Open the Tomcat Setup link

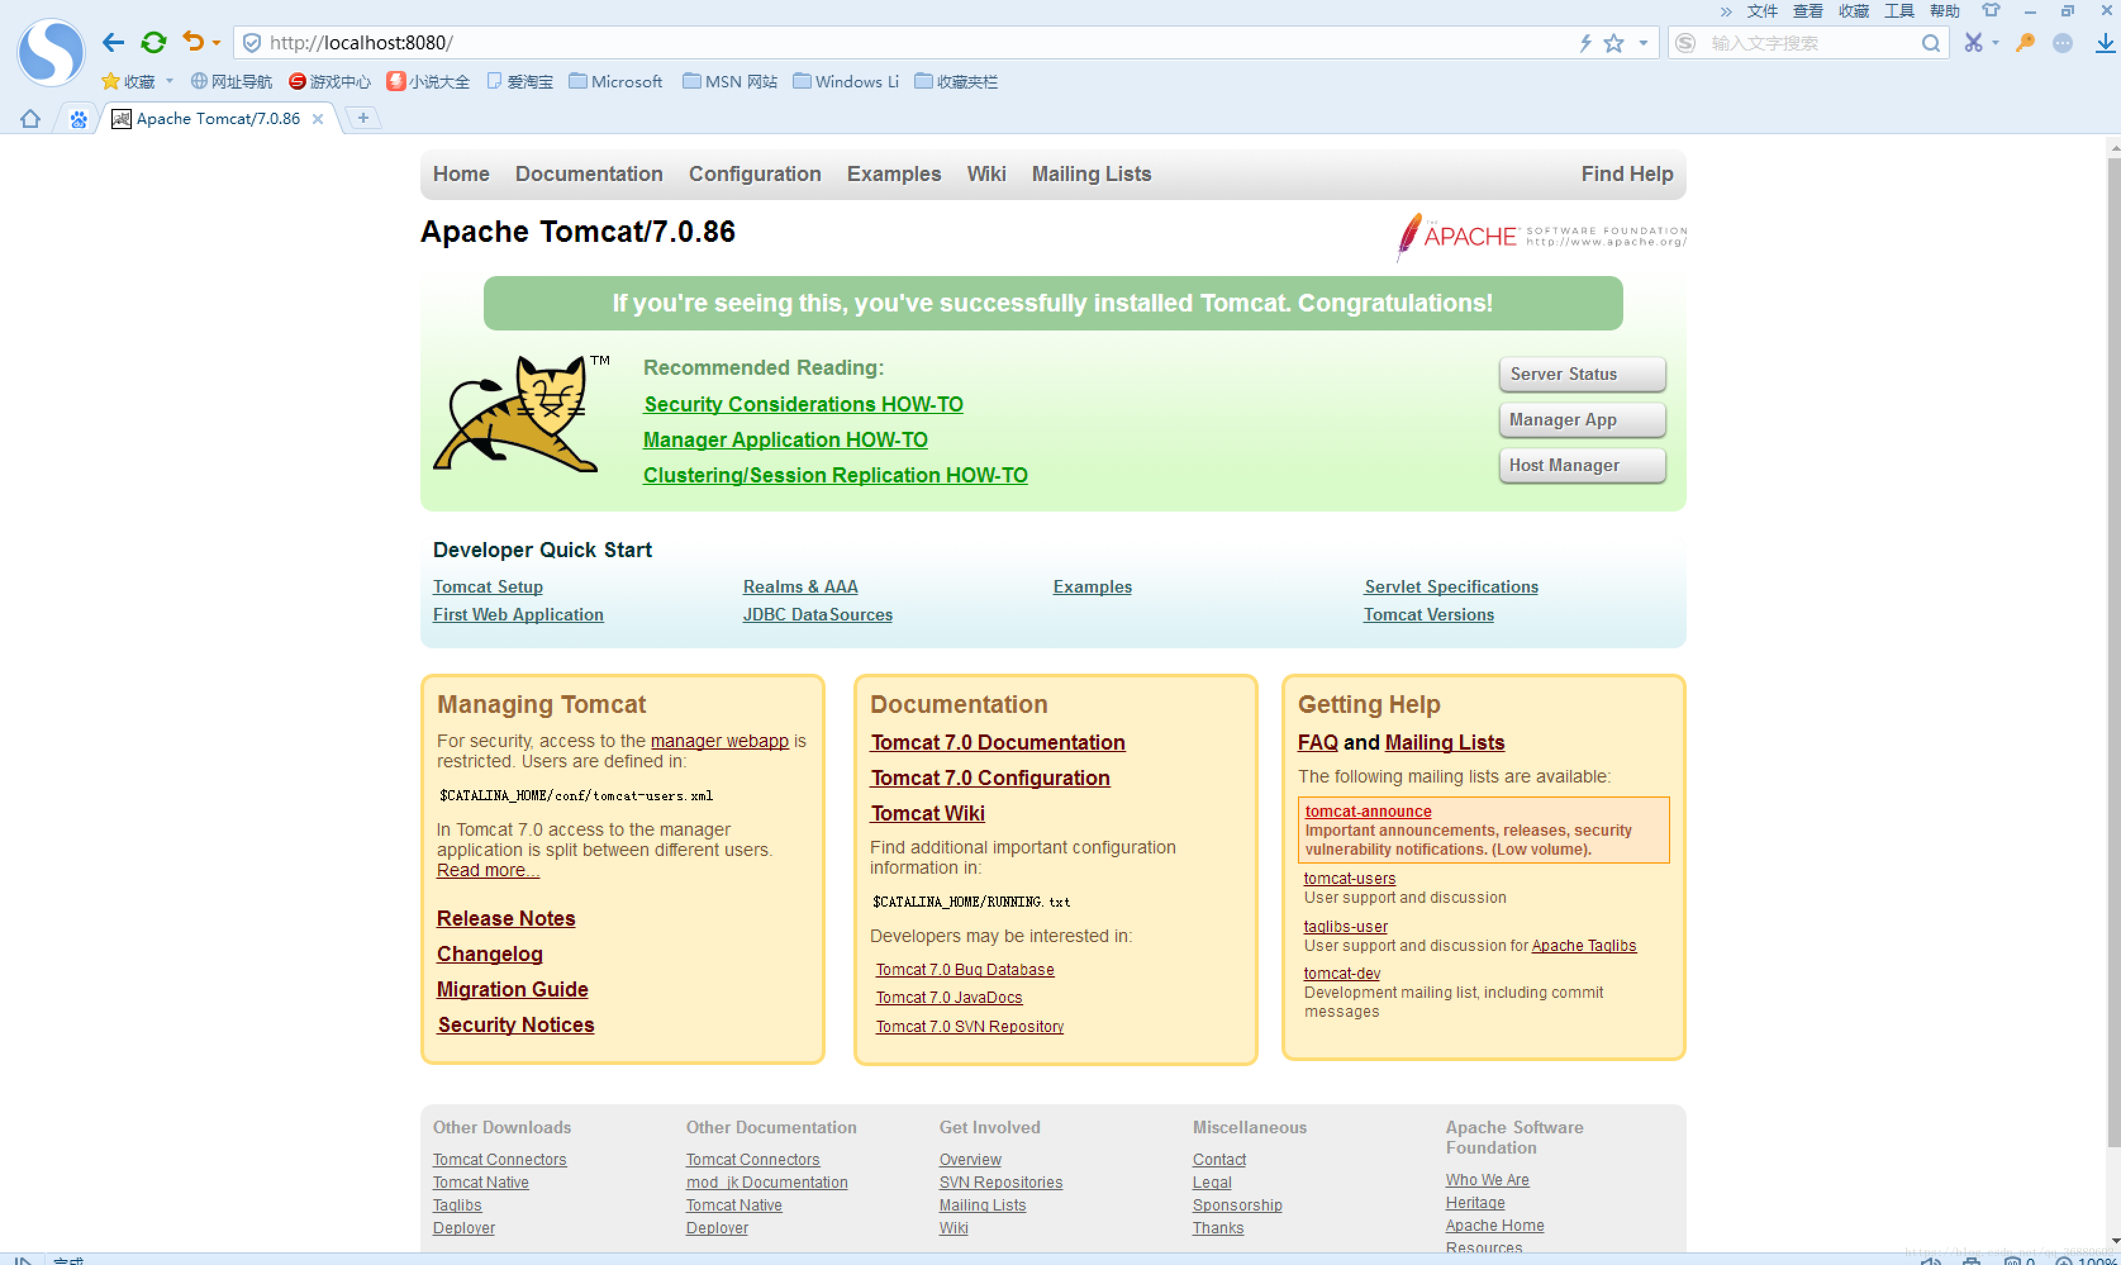(x=488, y=588)
